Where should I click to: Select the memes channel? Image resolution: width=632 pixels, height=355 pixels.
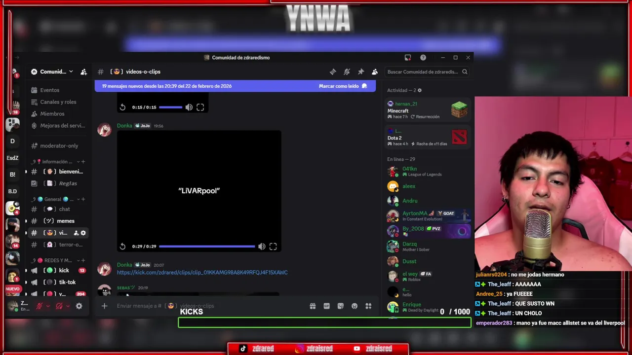click(x=58, y=221)
